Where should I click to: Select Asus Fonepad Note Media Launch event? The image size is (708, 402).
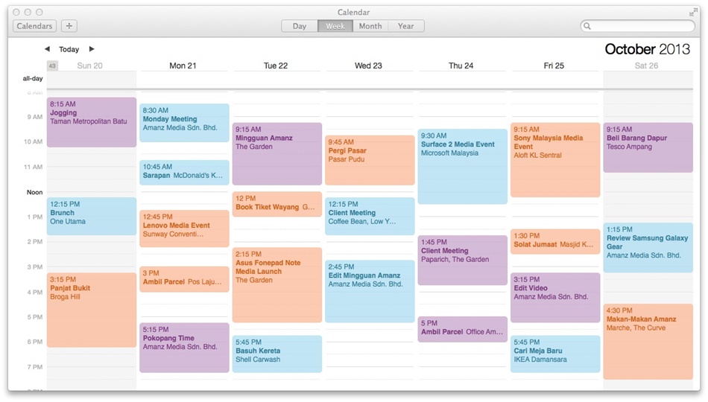click(277, 284)
